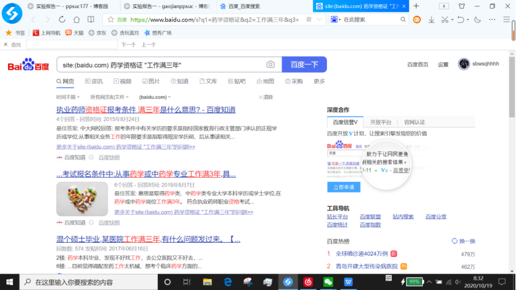Viewport: 516px width, 290px height.
Task: Open the hamburger main menu
Action: 507,20
